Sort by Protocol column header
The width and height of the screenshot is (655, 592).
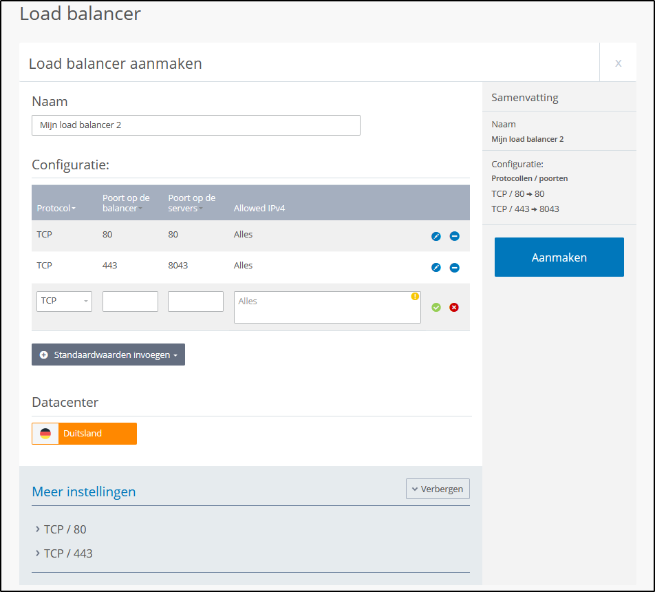coord(56,208)
